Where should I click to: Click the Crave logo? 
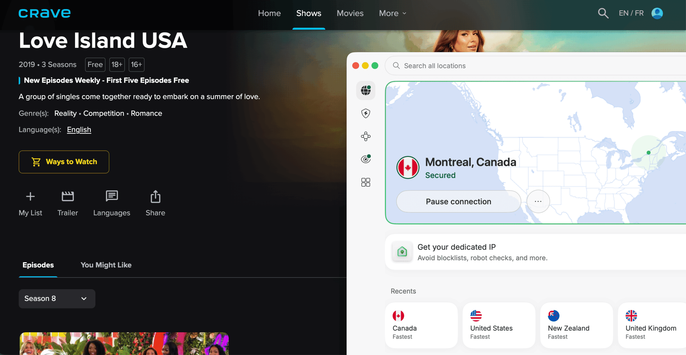pos(44,13)
